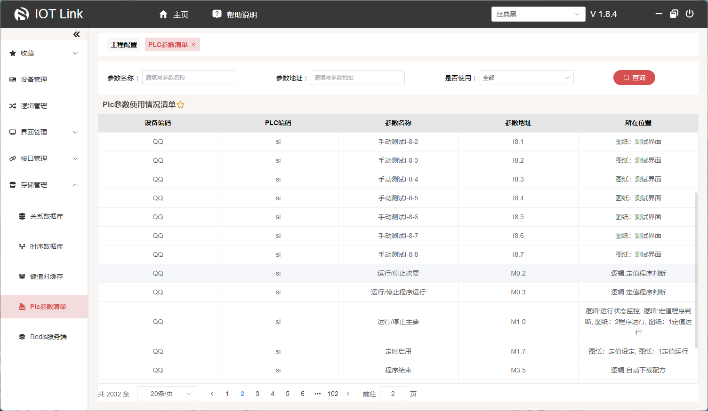This screenshot has width=708, height=411.
Task: Expand the 收藏 menu chevron
Action: tap(75, 53)
